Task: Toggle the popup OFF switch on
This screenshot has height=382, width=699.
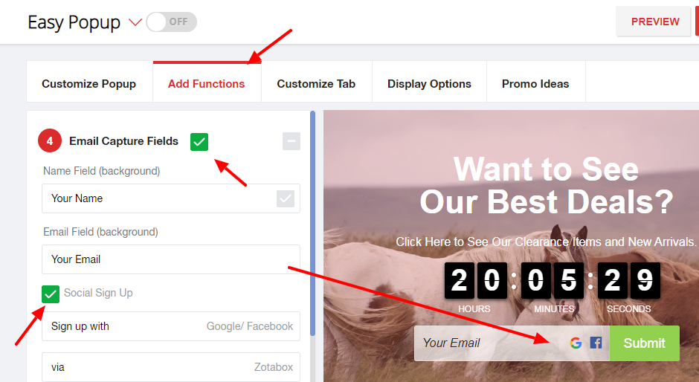Action: [172, 22]
